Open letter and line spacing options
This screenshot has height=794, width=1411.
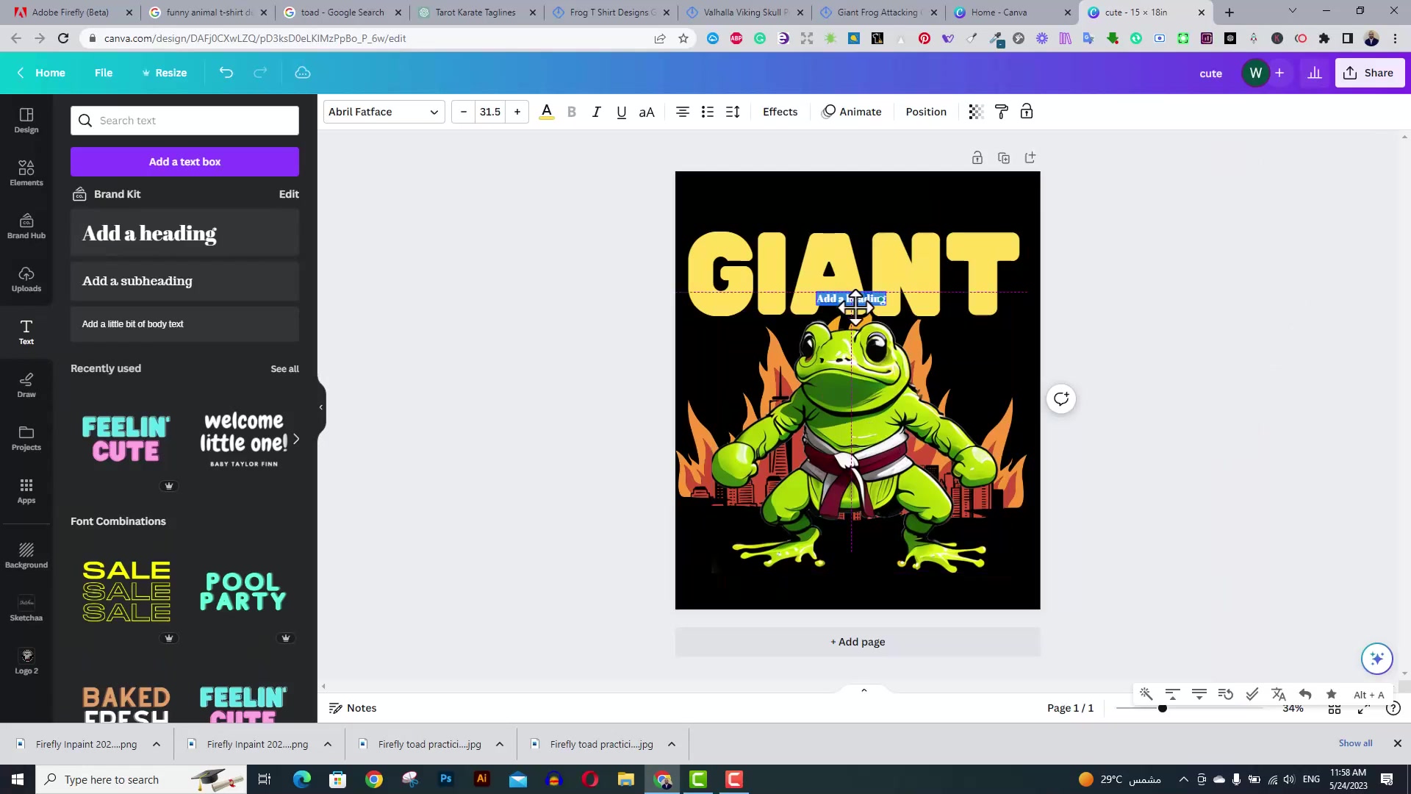733,112
